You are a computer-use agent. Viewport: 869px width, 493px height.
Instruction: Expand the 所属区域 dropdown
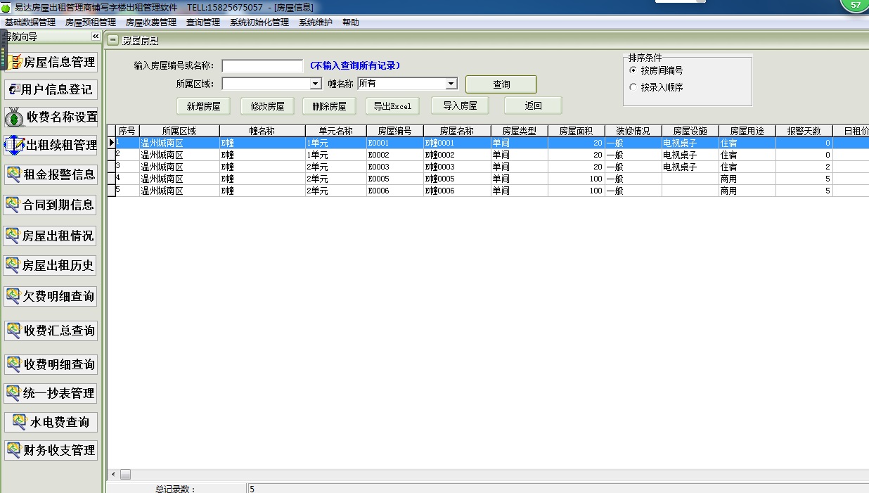tap(316, 84)
